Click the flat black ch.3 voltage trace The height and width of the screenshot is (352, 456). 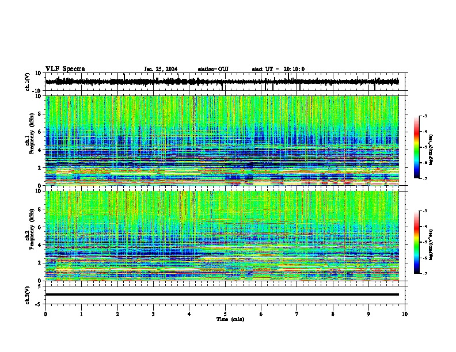click(x=222, y=294)
